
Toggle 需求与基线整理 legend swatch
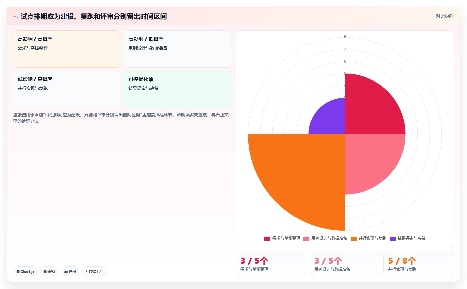(267, 238)
